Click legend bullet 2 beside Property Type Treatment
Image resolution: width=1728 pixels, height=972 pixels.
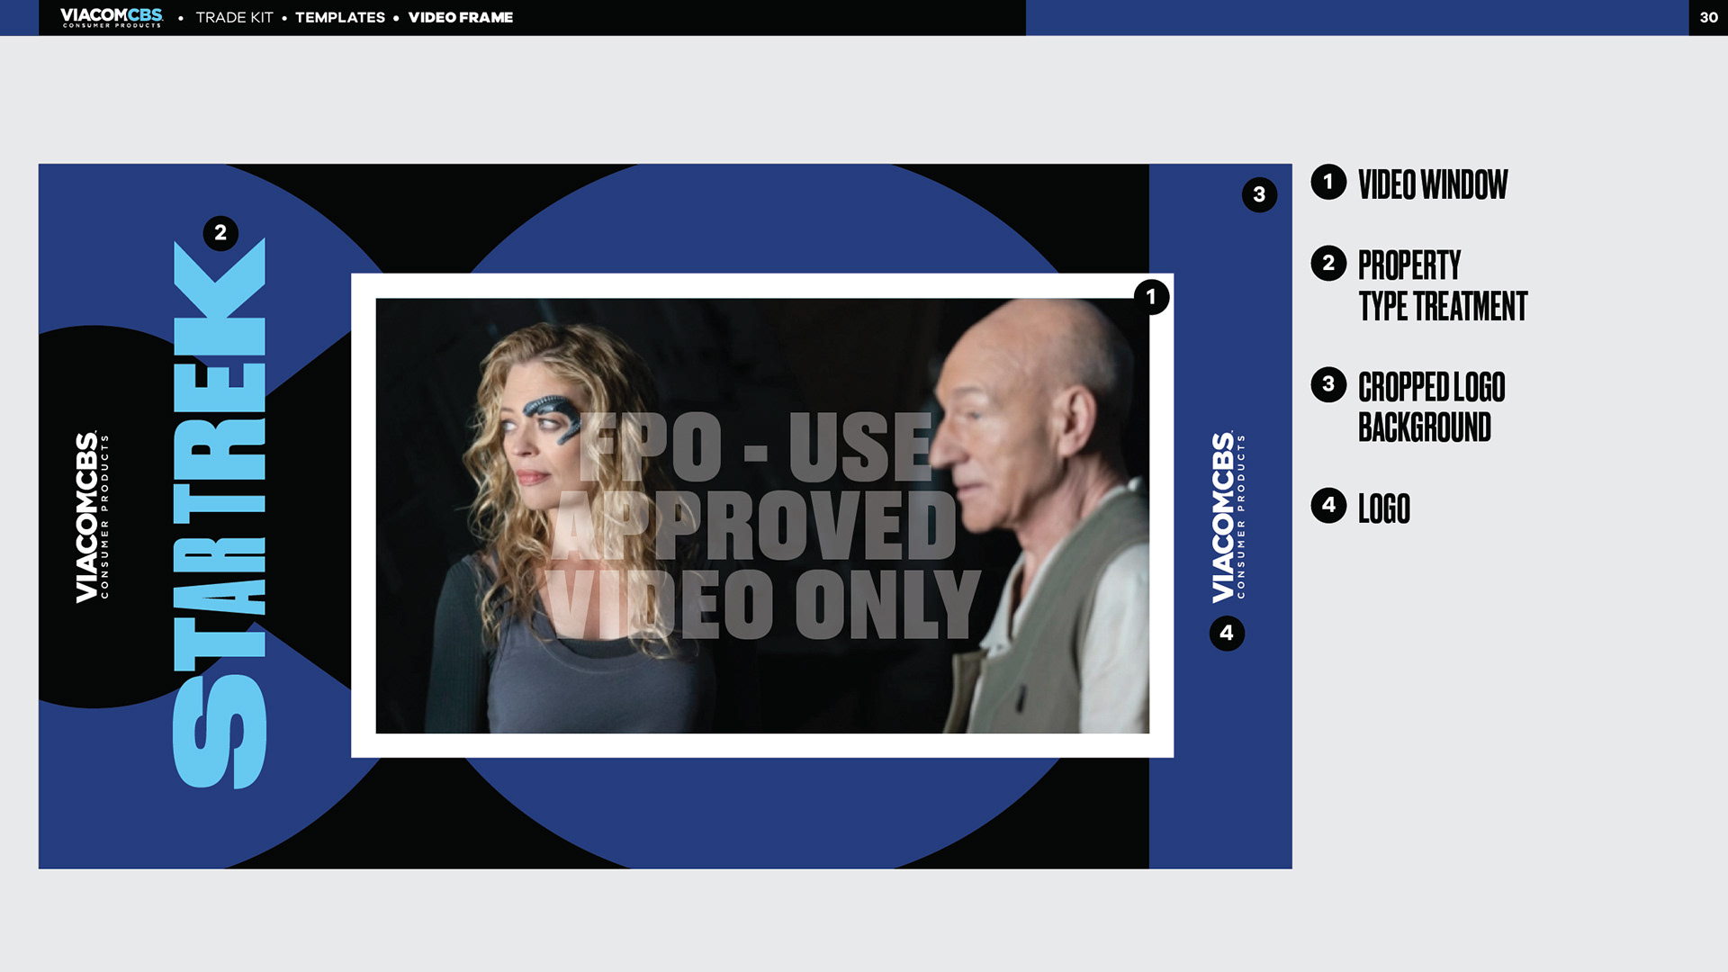[1328, 264]
